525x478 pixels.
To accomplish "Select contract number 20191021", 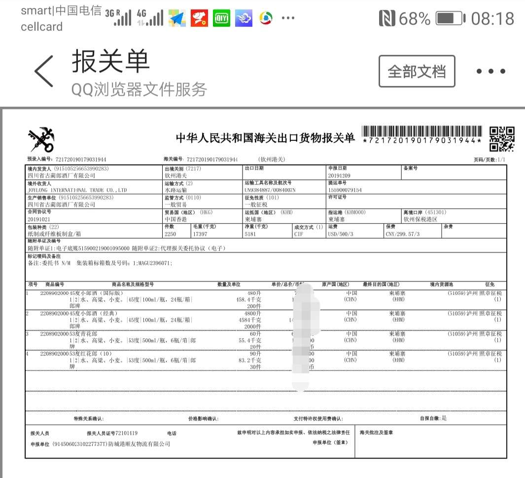I will click(x=39, y=219).
